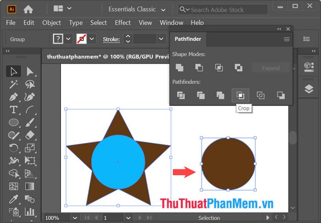321x223 pixels.
Task: Select the Curvature tool
Action: click(30, 97)
